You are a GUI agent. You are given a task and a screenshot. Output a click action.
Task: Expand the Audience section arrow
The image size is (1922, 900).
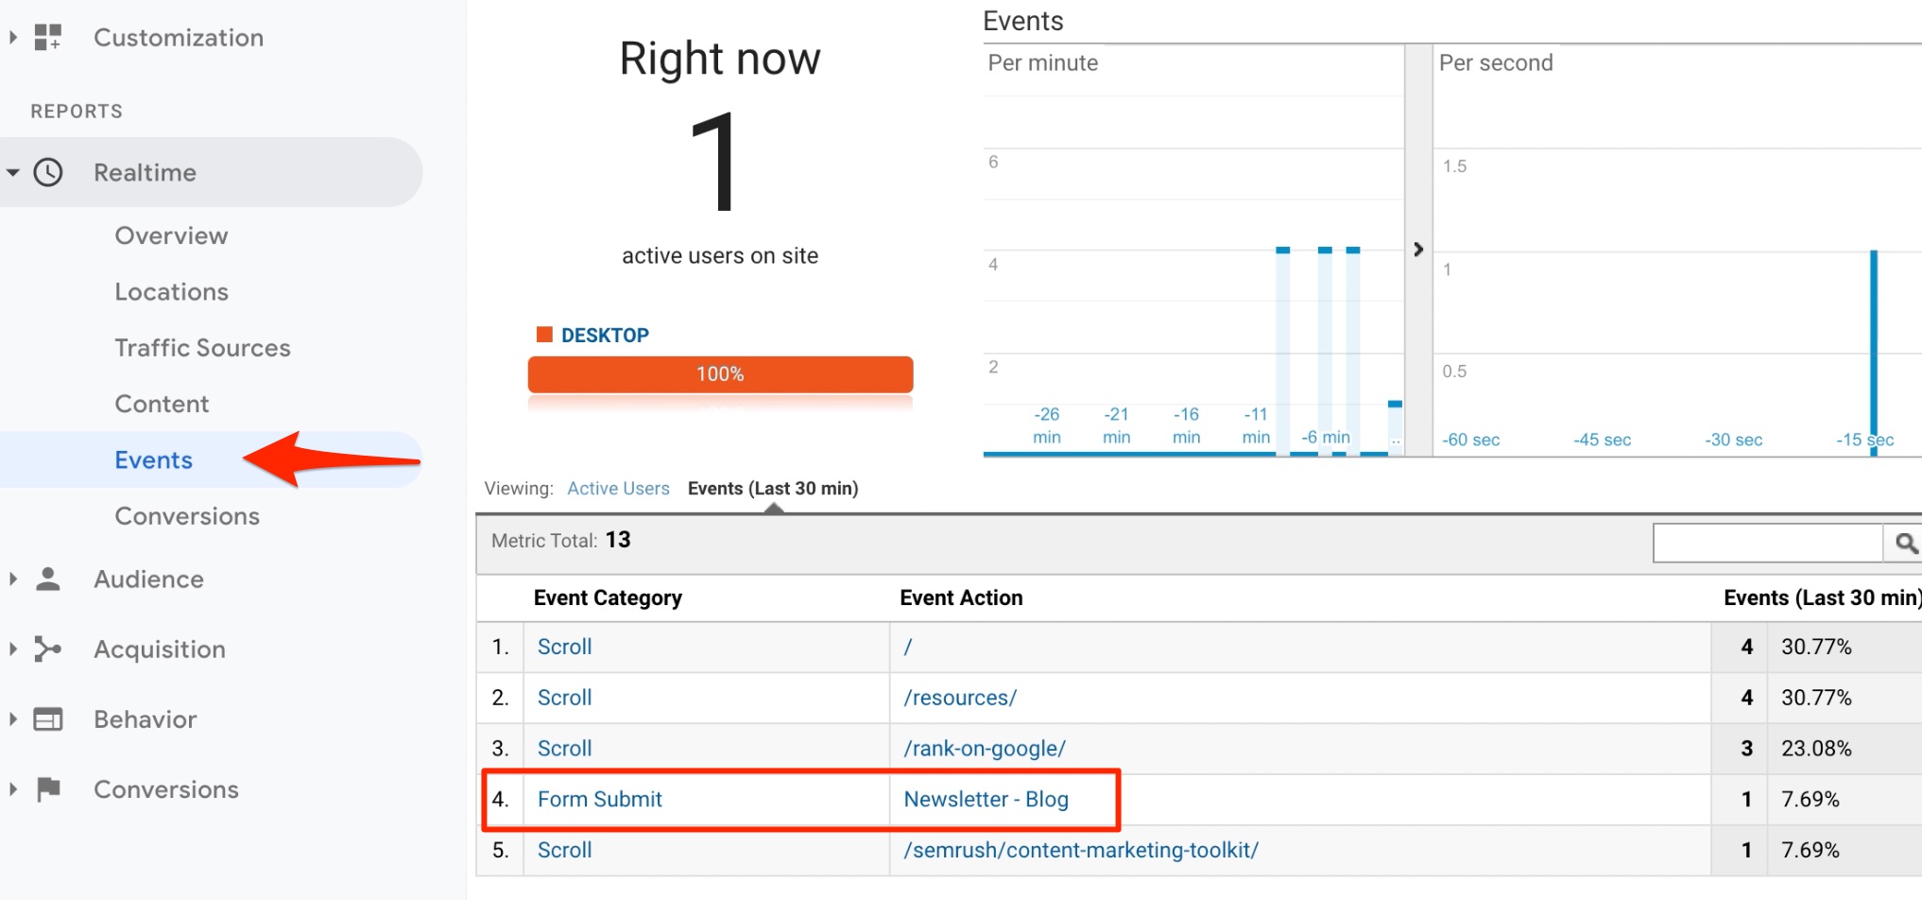(x=13, y=579)
